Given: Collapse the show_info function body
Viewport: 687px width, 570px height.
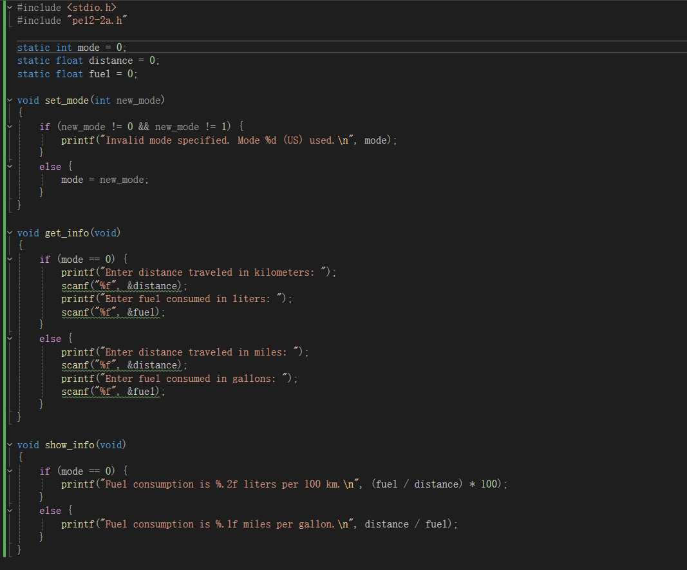Looking at the screenshot, I should pyautogui.click(x=10, y=444).
